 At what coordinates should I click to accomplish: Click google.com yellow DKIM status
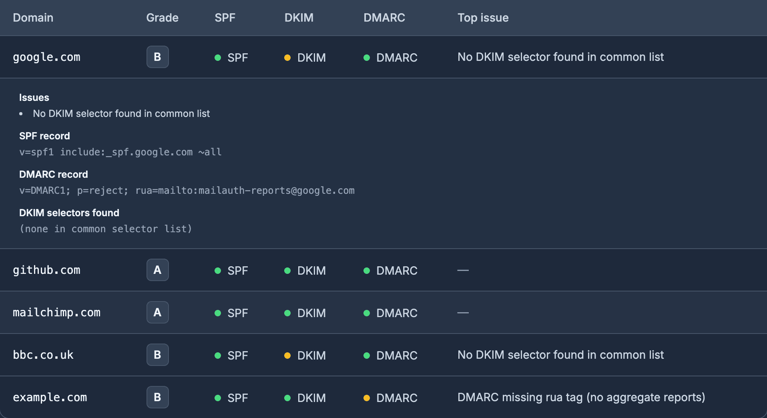click(305, 58)
